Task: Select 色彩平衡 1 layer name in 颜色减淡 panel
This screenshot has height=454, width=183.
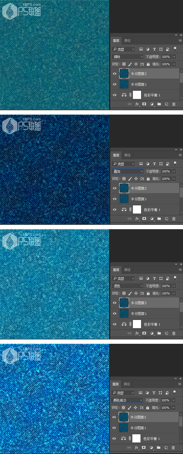Action: click(152, 439)
